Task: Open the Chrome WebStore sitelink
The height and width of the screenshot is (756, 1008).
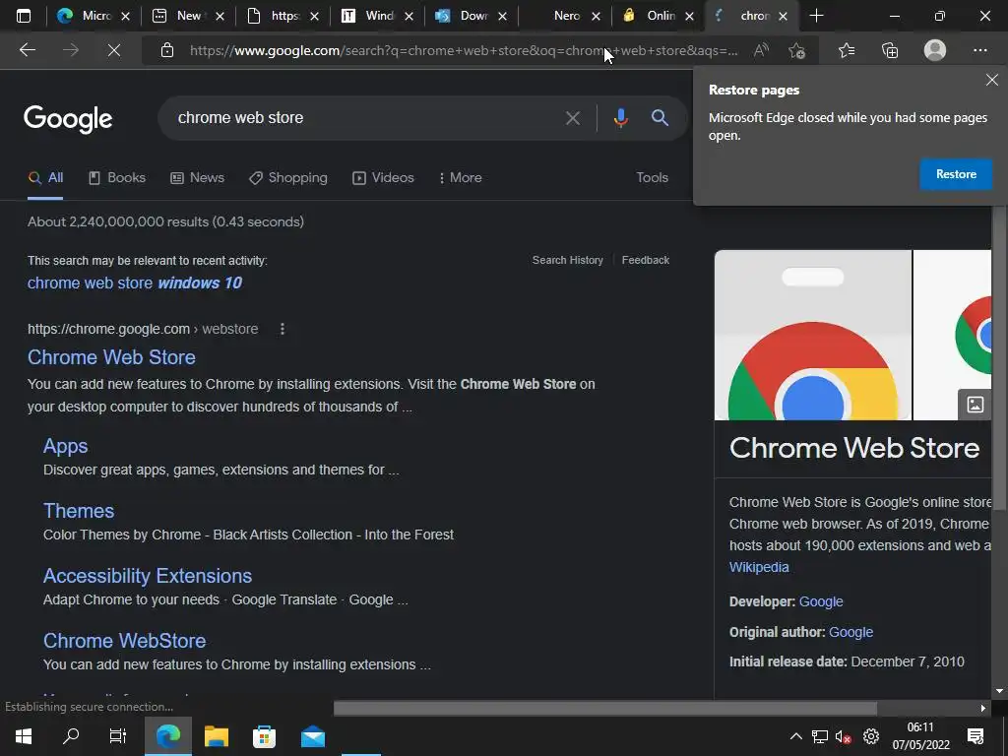Action: 124,641
